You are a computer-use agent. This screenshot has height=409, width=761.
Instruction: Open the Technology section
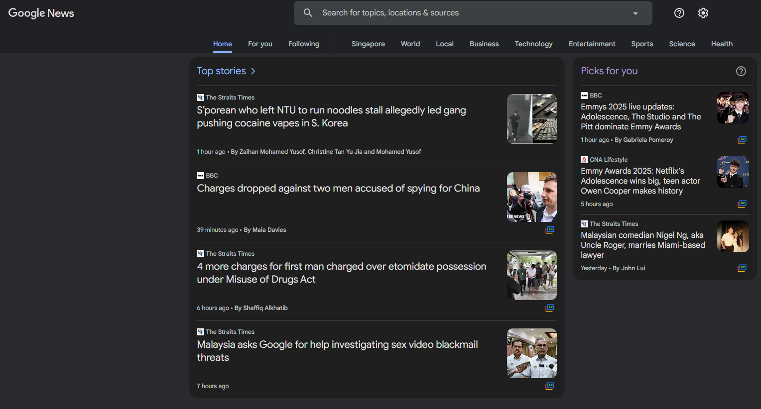tap(533, 44)
